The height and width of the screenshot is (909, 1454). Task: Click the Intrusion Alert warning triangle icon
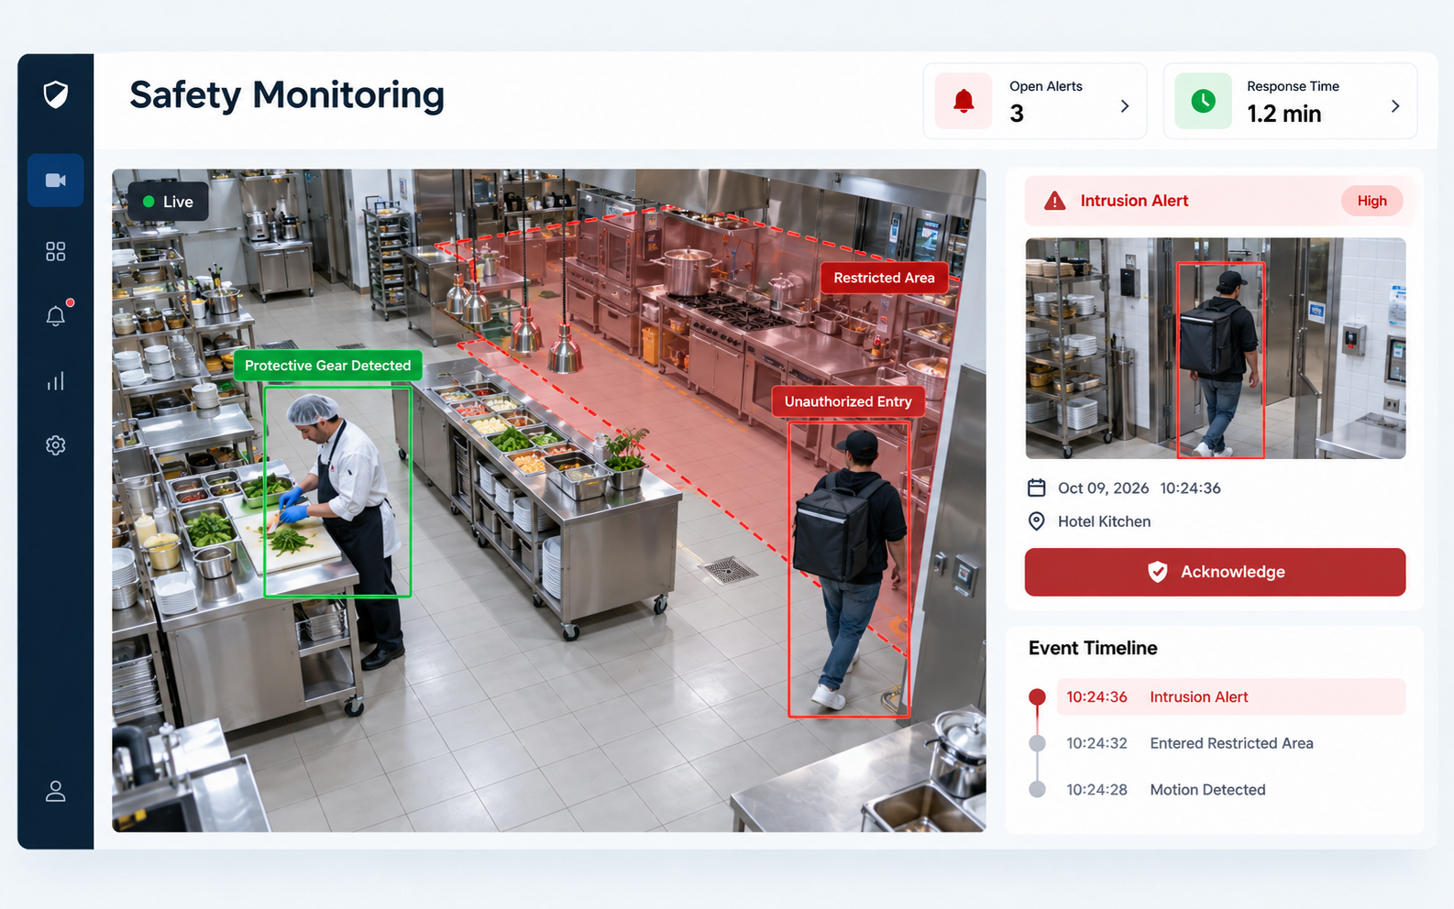click(1055, 201)
